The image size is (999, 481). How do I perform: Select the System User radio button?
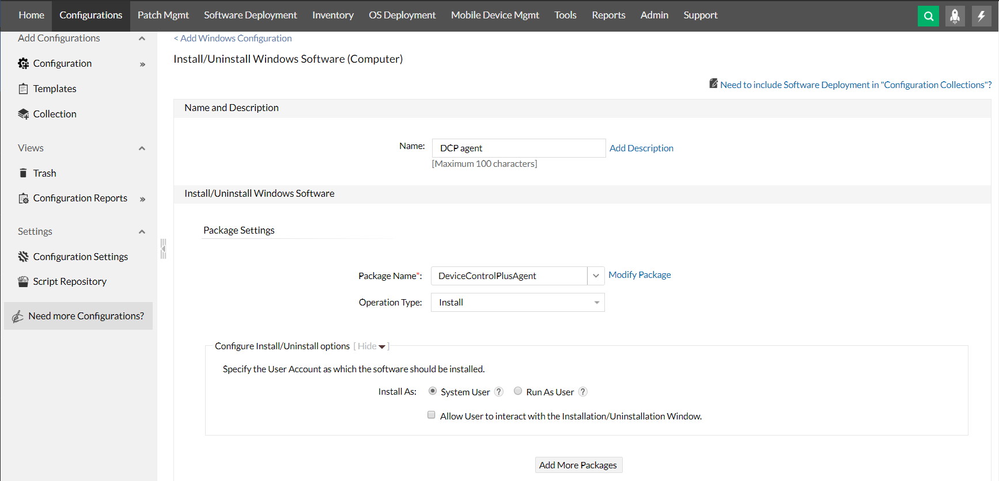[433, 391]
